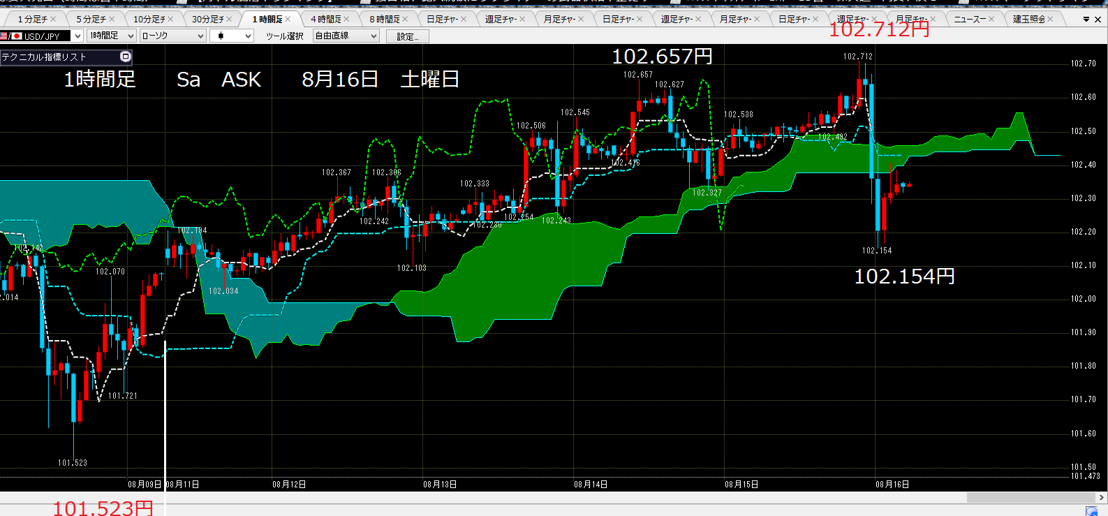Click the 102.00 price axis label
Image resolution: width=1108 pixels, height=516 pixels.
click(1083, 299)
